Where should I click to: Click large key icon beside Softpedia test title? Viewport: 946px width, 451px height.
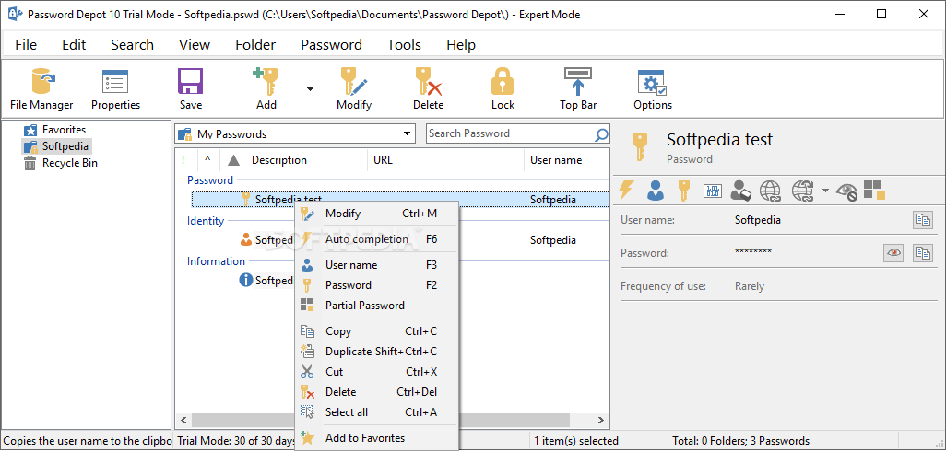point(640,147)
